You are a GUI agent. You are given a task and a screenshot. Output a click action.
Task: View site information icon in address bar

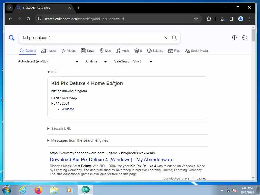(39, 19)
